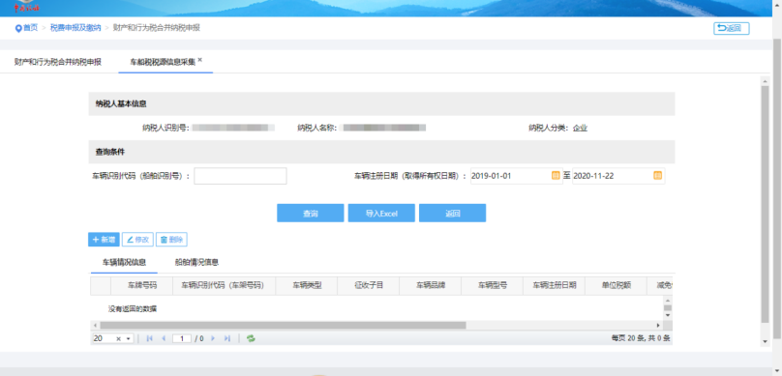This screenshot has height=376, width=782.
Task: Click table vertical scrollbar down arrow
Action: (667, 316)
